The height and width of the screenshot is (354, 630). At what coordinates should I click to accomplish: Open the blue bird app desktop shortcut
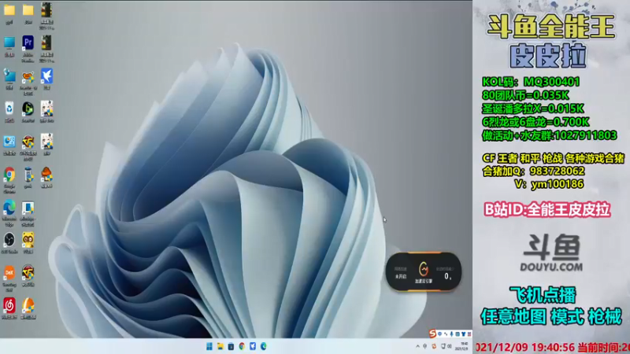46,76
